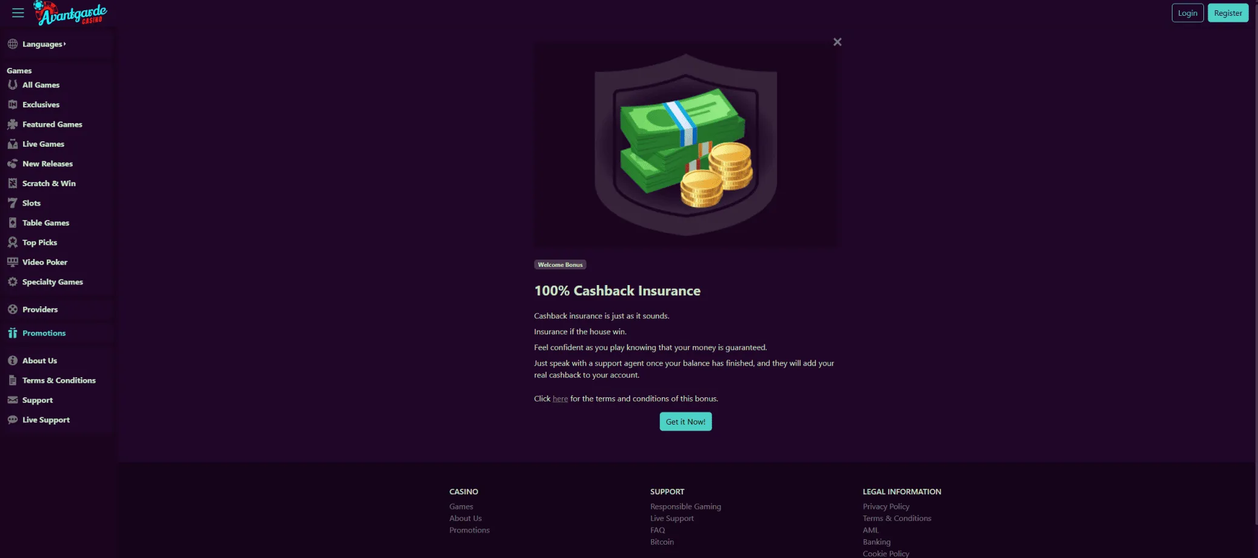Open the Table Games card icon
Image resolution: width=1258 pixels, height=558 pixels.
click(x=13, y=223)
